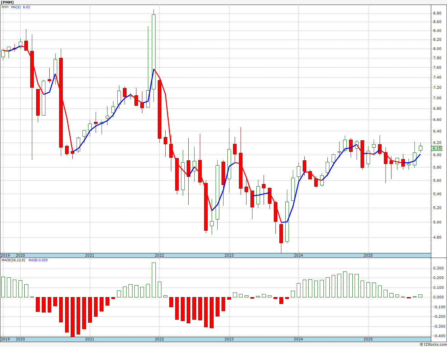
Task: Click the 5.80 price axis label
Action: [437, 167]
